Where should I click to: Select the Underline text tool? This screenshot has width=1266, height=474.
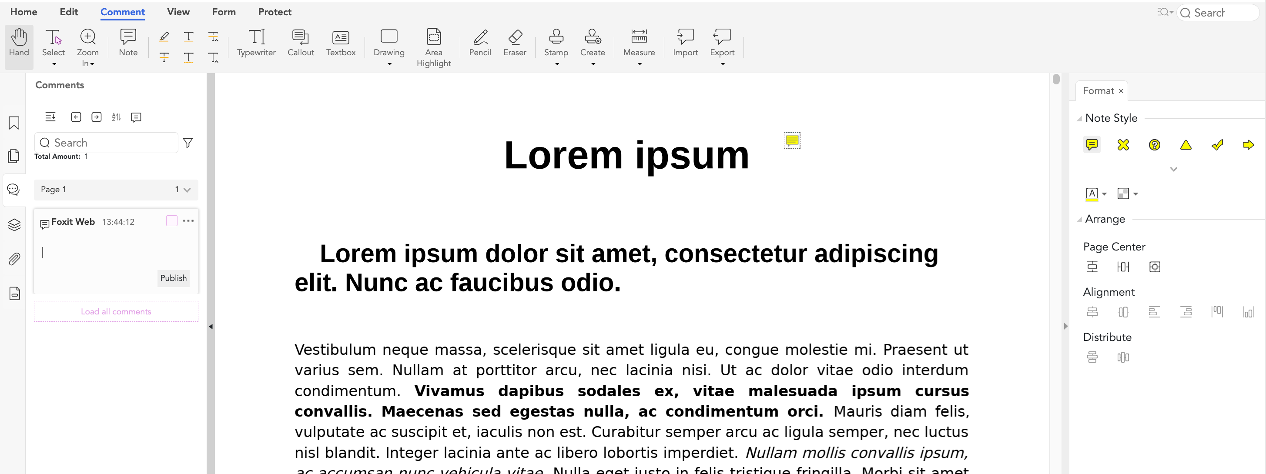[x=189, y=37]
